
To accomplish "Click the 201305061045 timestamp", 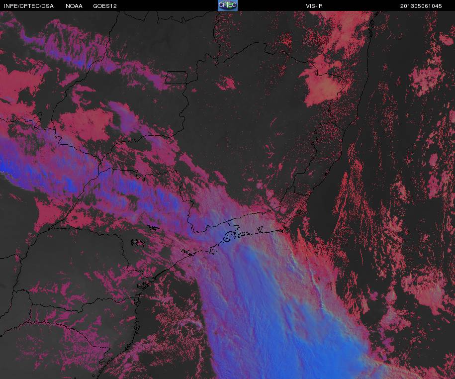I will [421, 6].
